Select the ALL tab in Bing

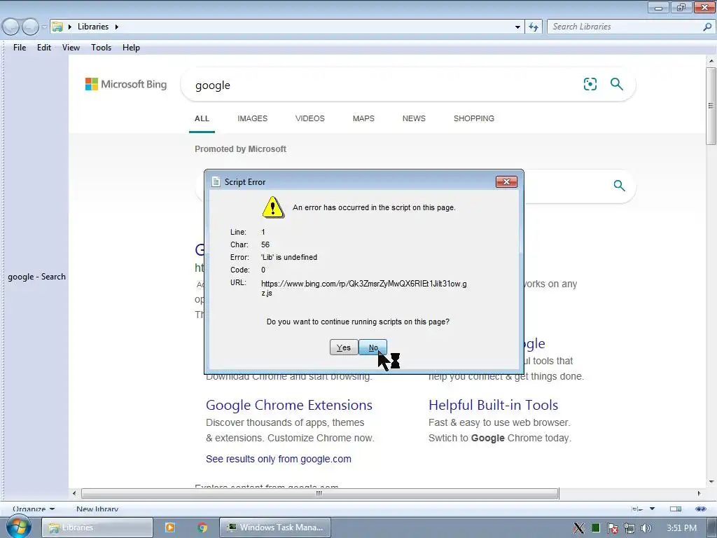(202, 118)
